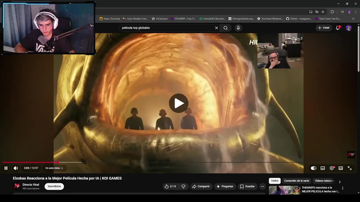The height and width of the screenshot is (202, 360).
Task: Open the browser extensions puzzle icon
Action: point(332,12)
